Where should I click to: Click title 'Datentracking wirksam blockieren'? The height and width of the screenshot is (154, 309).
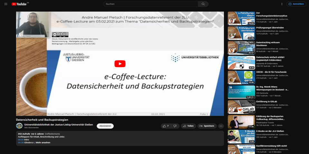[268, 44]
